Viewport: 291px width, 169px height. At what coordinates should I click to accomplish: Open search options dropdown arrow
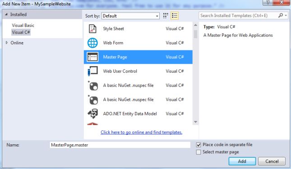pyautogui.click(x=286, y=16)
